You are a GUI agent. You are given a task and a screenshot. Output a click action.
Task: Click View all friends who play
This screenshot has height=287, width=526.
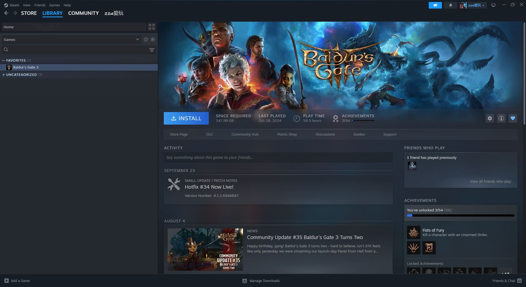[490, 181]
